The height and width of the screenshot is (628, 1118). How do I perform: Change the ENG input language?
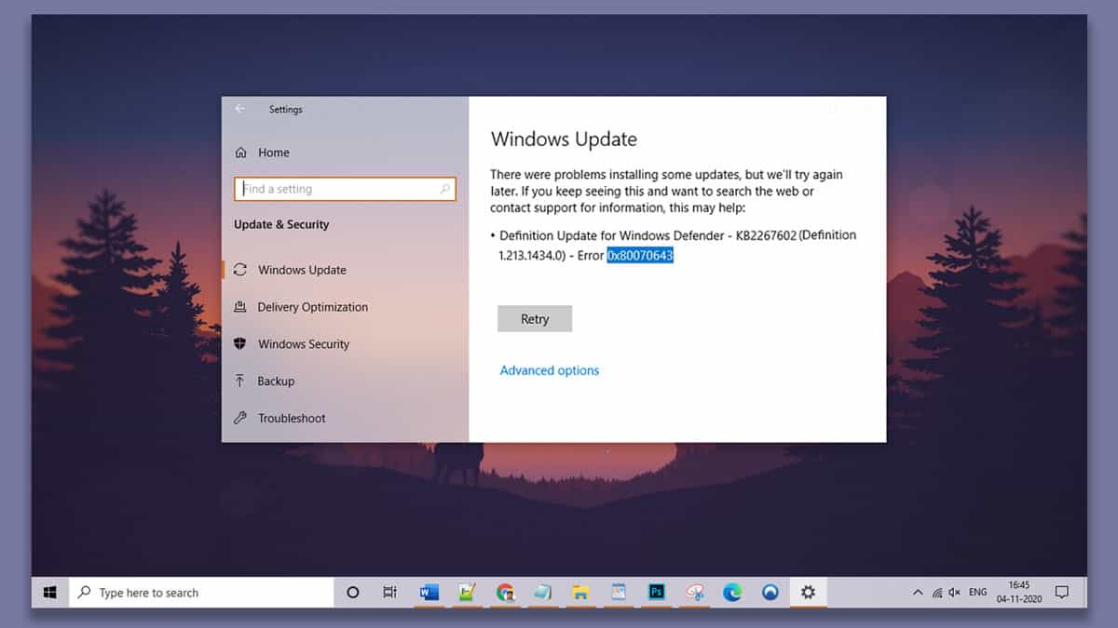978,592
